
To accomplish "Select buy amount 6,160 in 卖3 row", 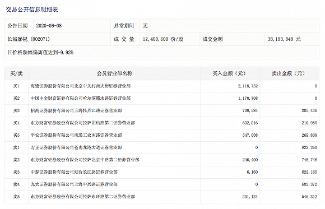I will tap(252, 172).
